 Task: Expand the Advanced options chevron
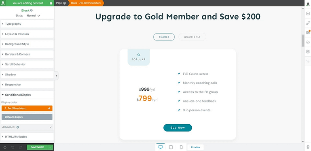click(51, 127)
